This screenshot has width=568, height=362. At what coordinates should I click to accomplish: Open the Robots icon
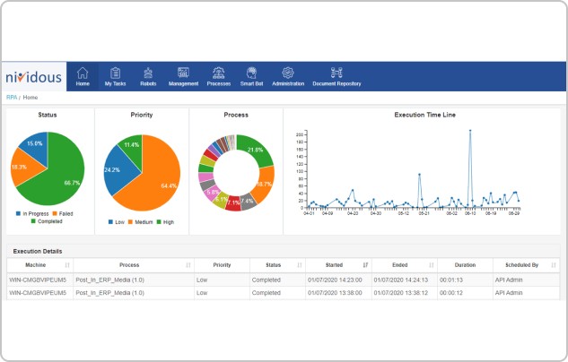(148, 73)
